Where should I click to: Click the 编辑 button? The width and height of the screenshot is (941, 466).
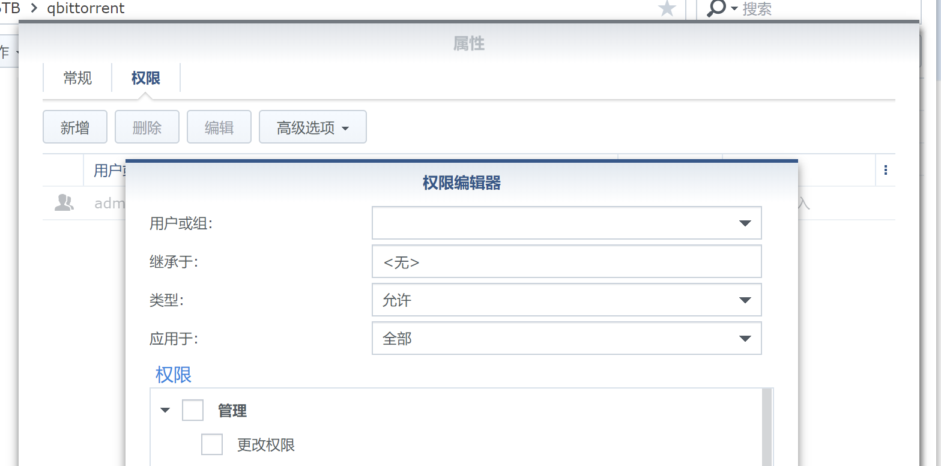pyautogui.click(x=219, y=127)
